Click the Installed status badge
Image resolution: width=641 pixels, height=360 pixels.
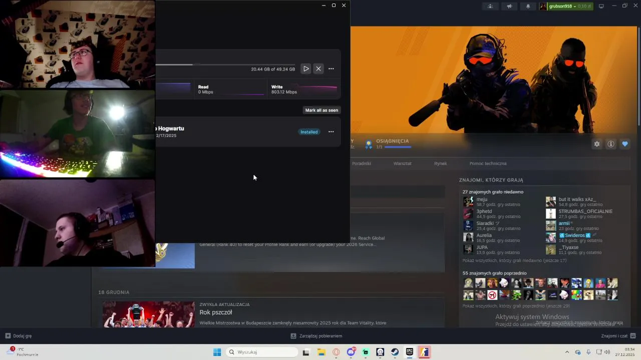309,132
